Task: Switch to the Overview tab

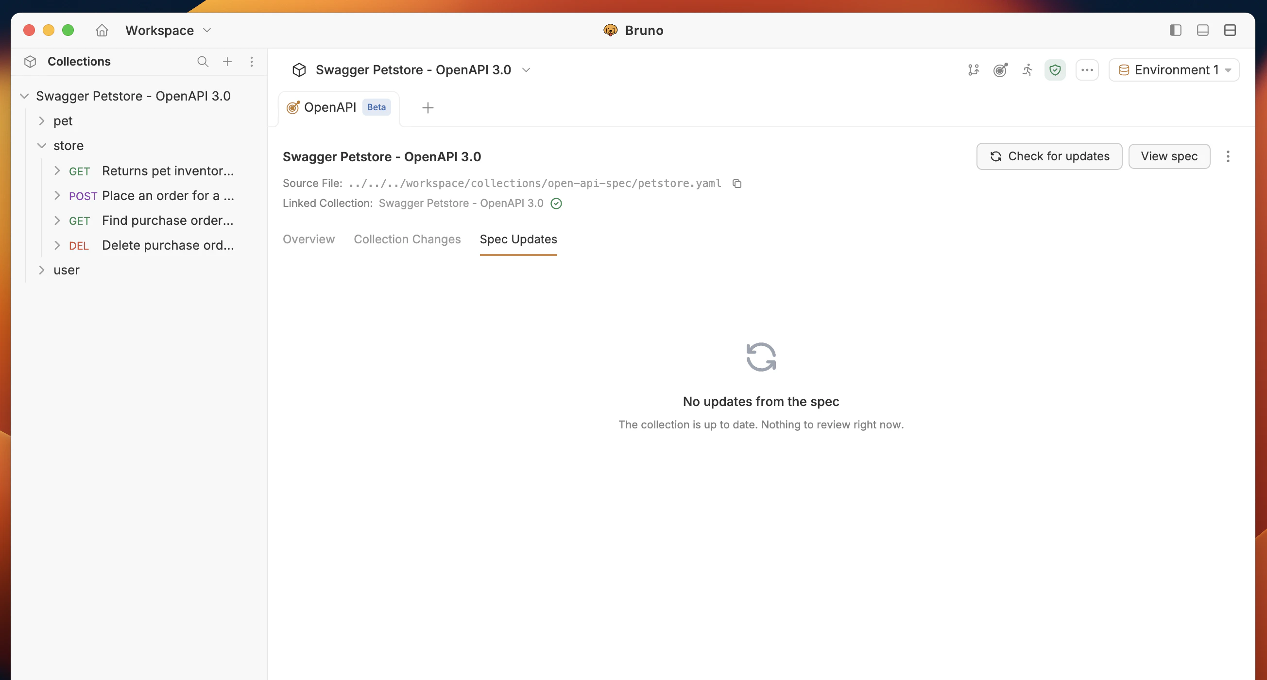Action: [308, 239]
